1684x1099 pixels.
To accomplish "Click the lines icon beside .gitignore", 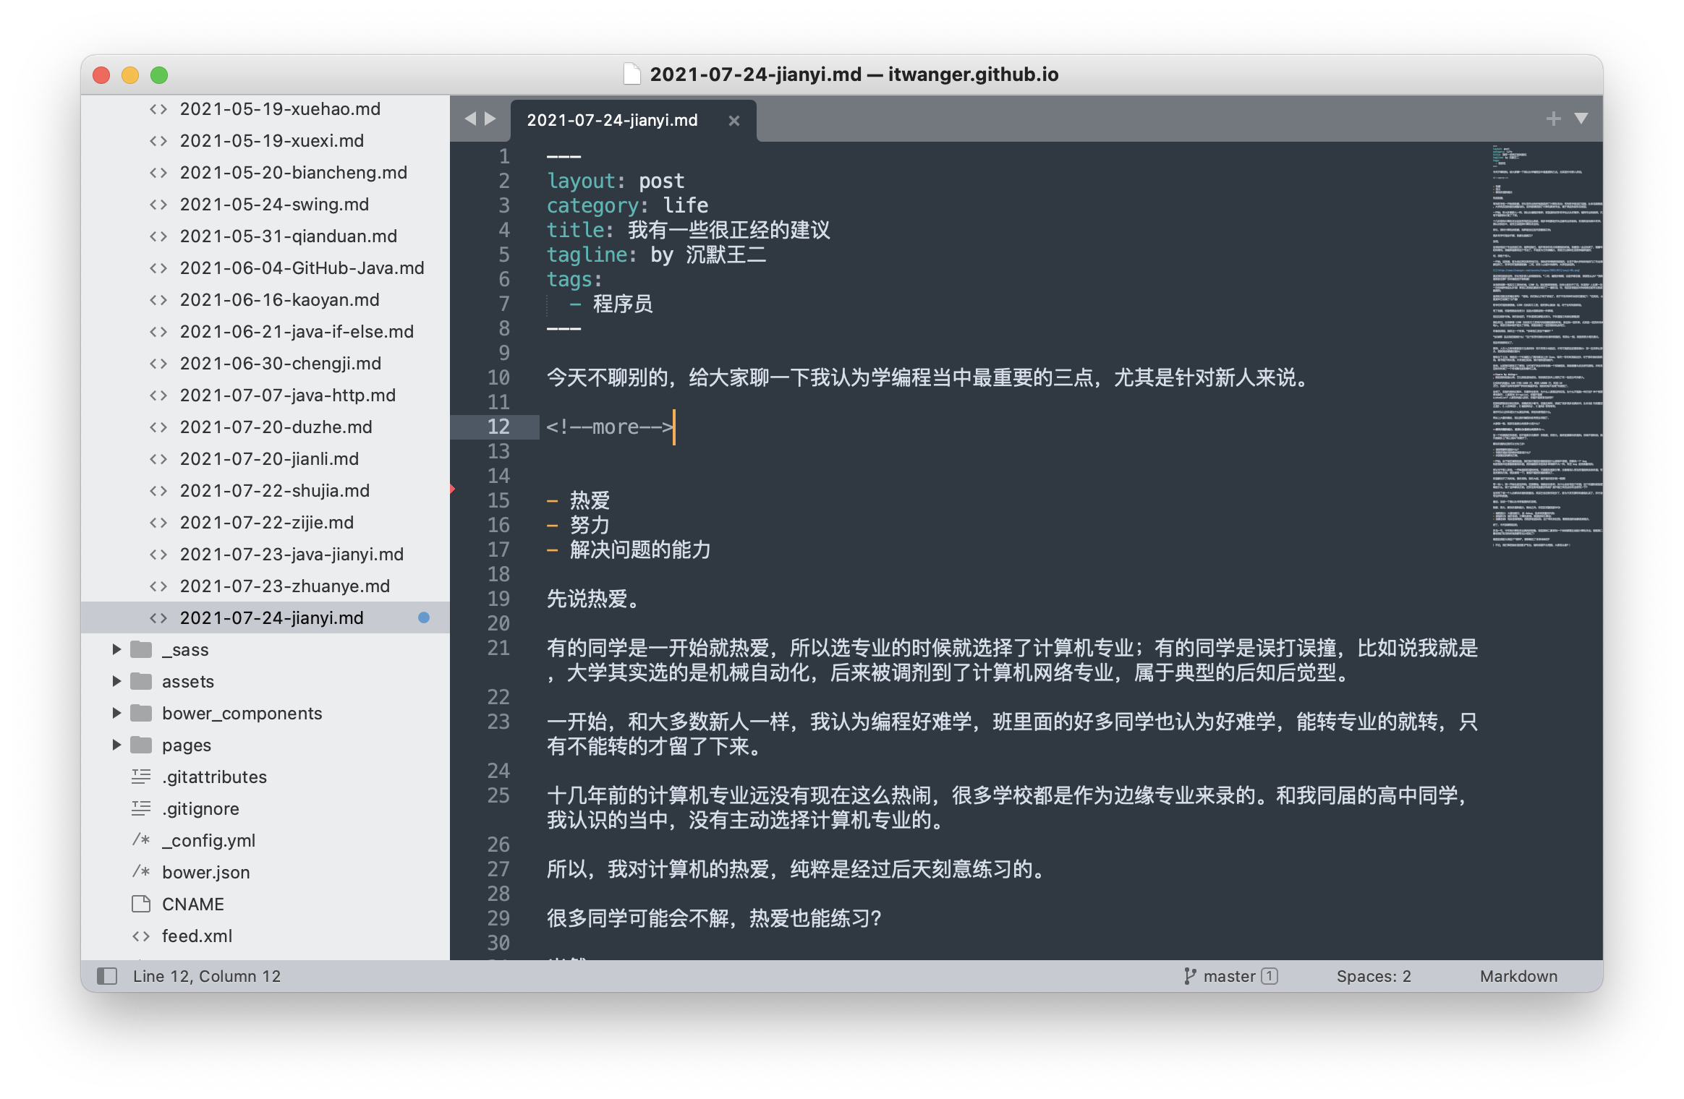I will click(141, 808).
